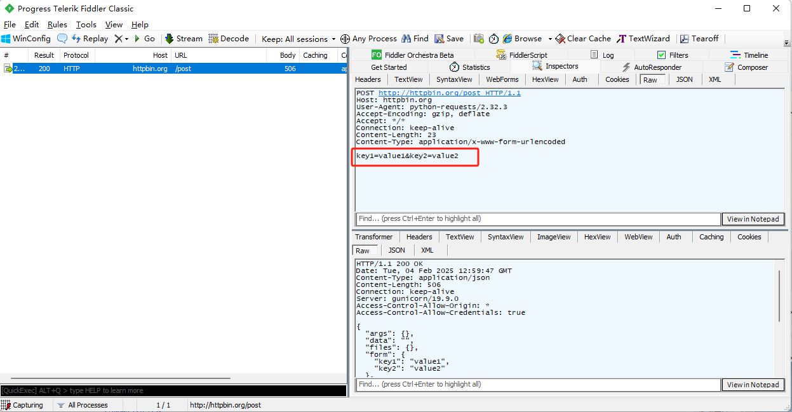Select request Headers inspector tab
This screenshot has width=792, height=412.
368,79
